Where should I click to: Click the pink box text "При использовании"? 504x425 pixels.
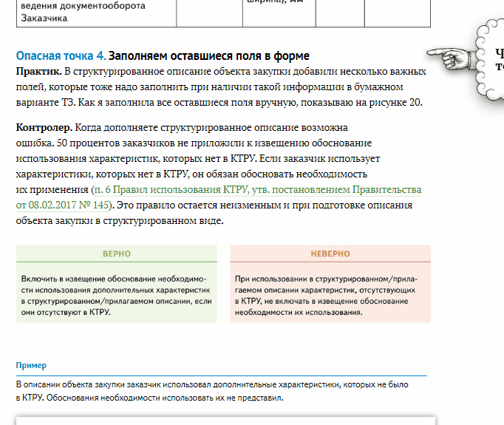tap(330, 295)
